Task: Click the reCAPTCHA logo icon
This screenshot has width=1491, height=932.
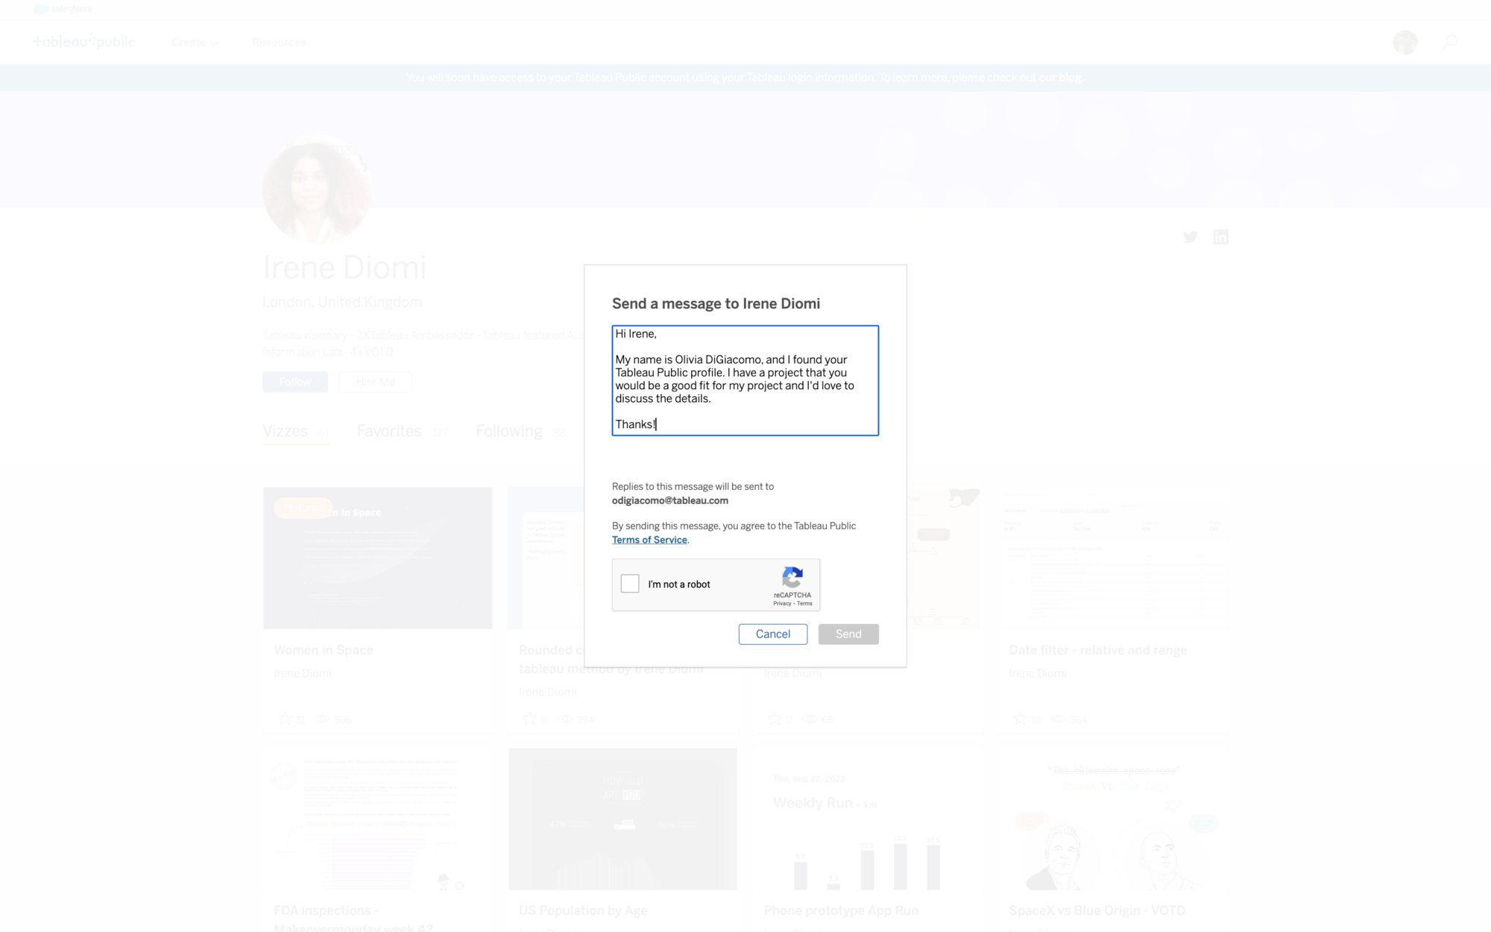Action: 792,577
